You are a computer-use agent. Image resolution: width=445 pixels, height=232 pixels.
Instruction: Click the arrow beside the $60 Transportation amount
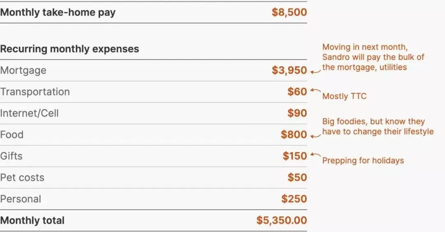pyautogui.click(x=315, y=90)
